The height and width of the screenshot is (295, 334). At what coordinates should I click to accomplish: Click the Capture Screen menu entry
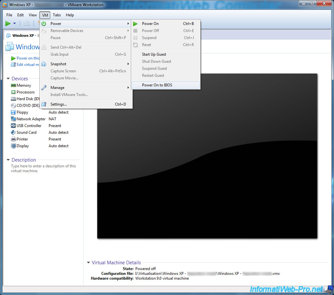pos(86,71)
